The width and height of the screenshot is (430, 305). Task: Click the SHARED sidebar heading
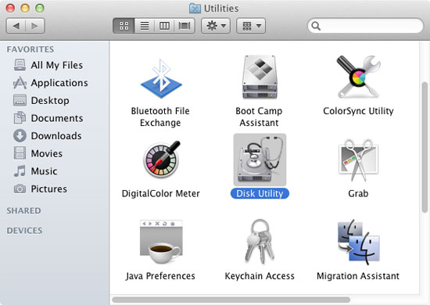tap(24, 210)
